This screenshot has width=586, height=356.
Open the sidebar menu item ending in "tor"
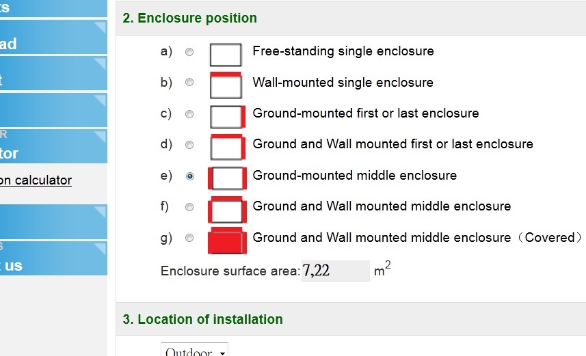tap(53, 146)
